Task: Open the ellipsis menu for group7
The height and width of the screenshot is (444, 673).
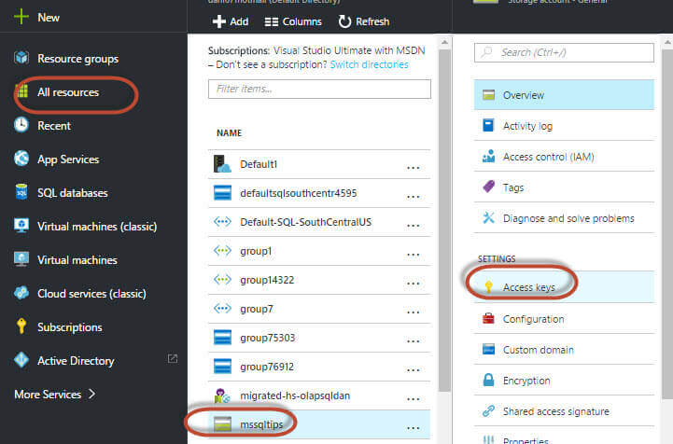Action: 413,312
